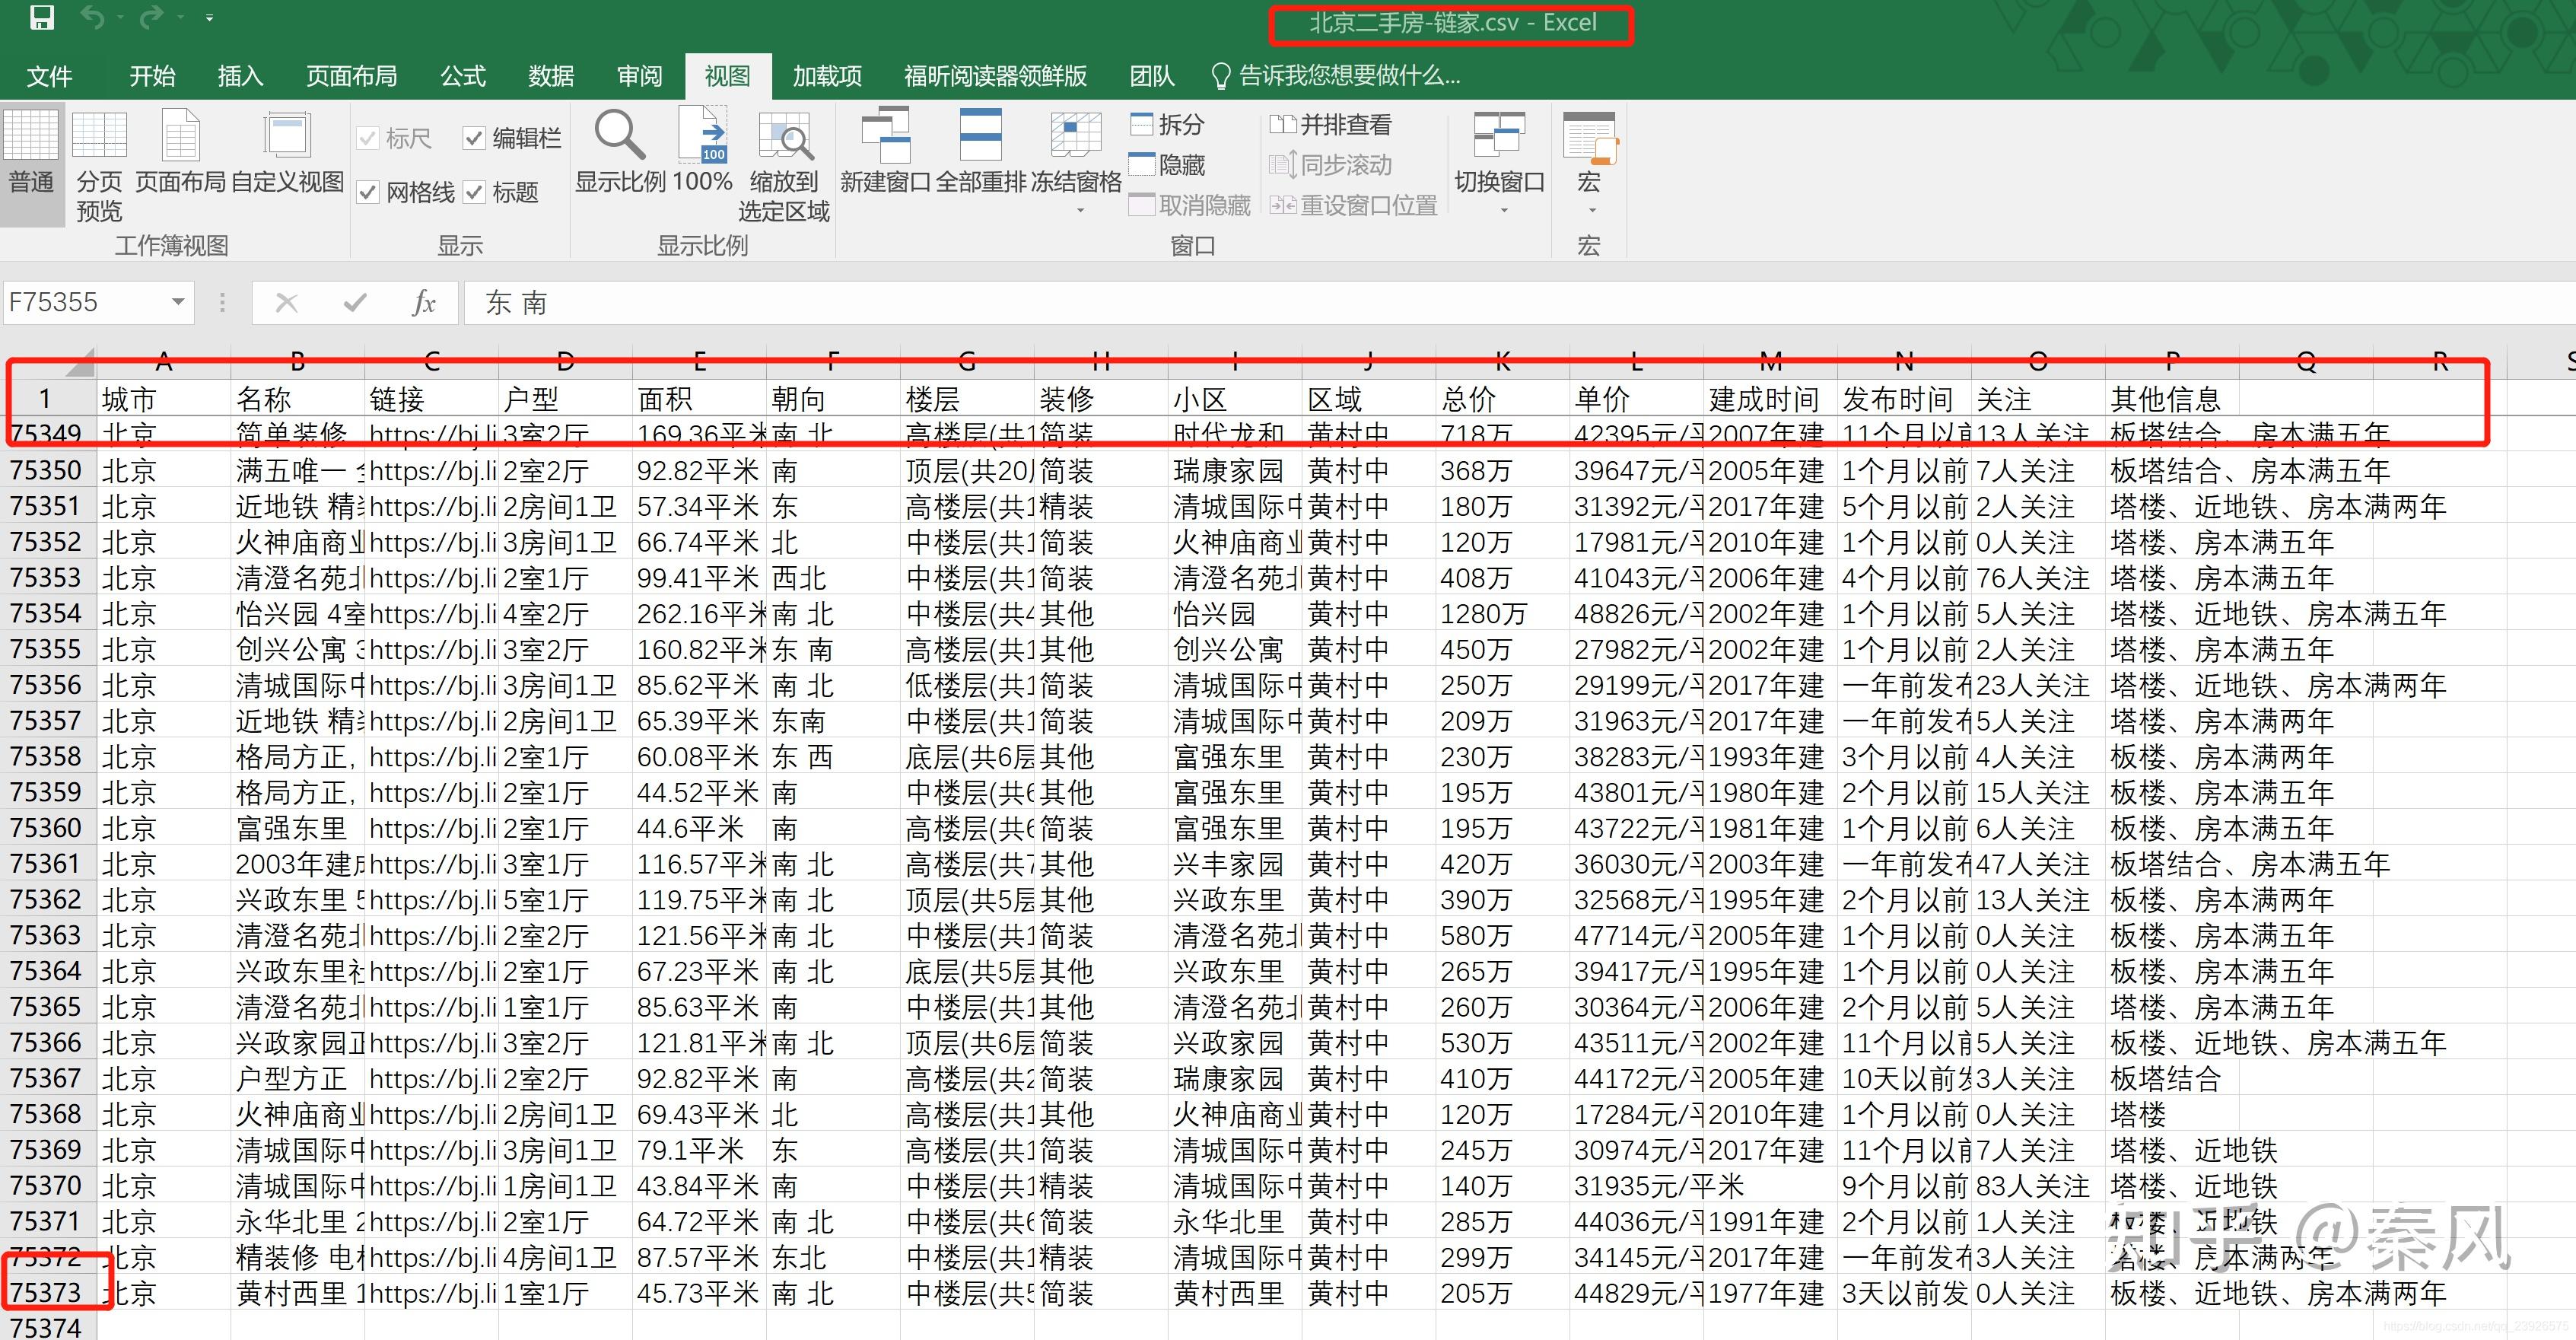The height and width of the screenshot is (1340, 2576).
Task: Switch to the 插入 Insert tab
Action: [240, 76]
